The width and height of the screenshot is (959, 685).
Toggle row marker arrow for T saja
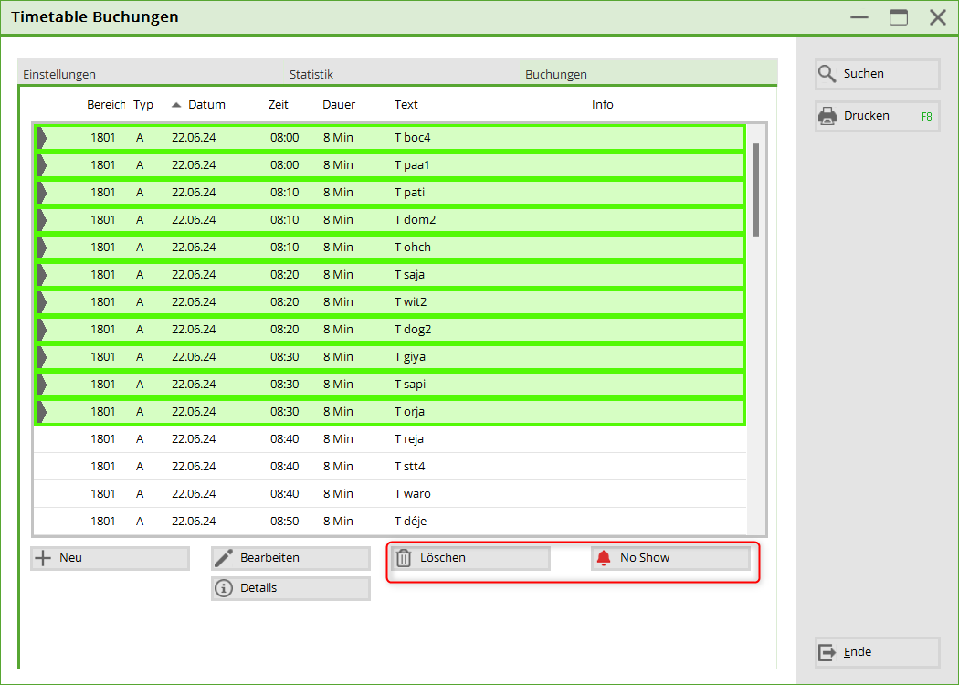[x=41, y=275]
